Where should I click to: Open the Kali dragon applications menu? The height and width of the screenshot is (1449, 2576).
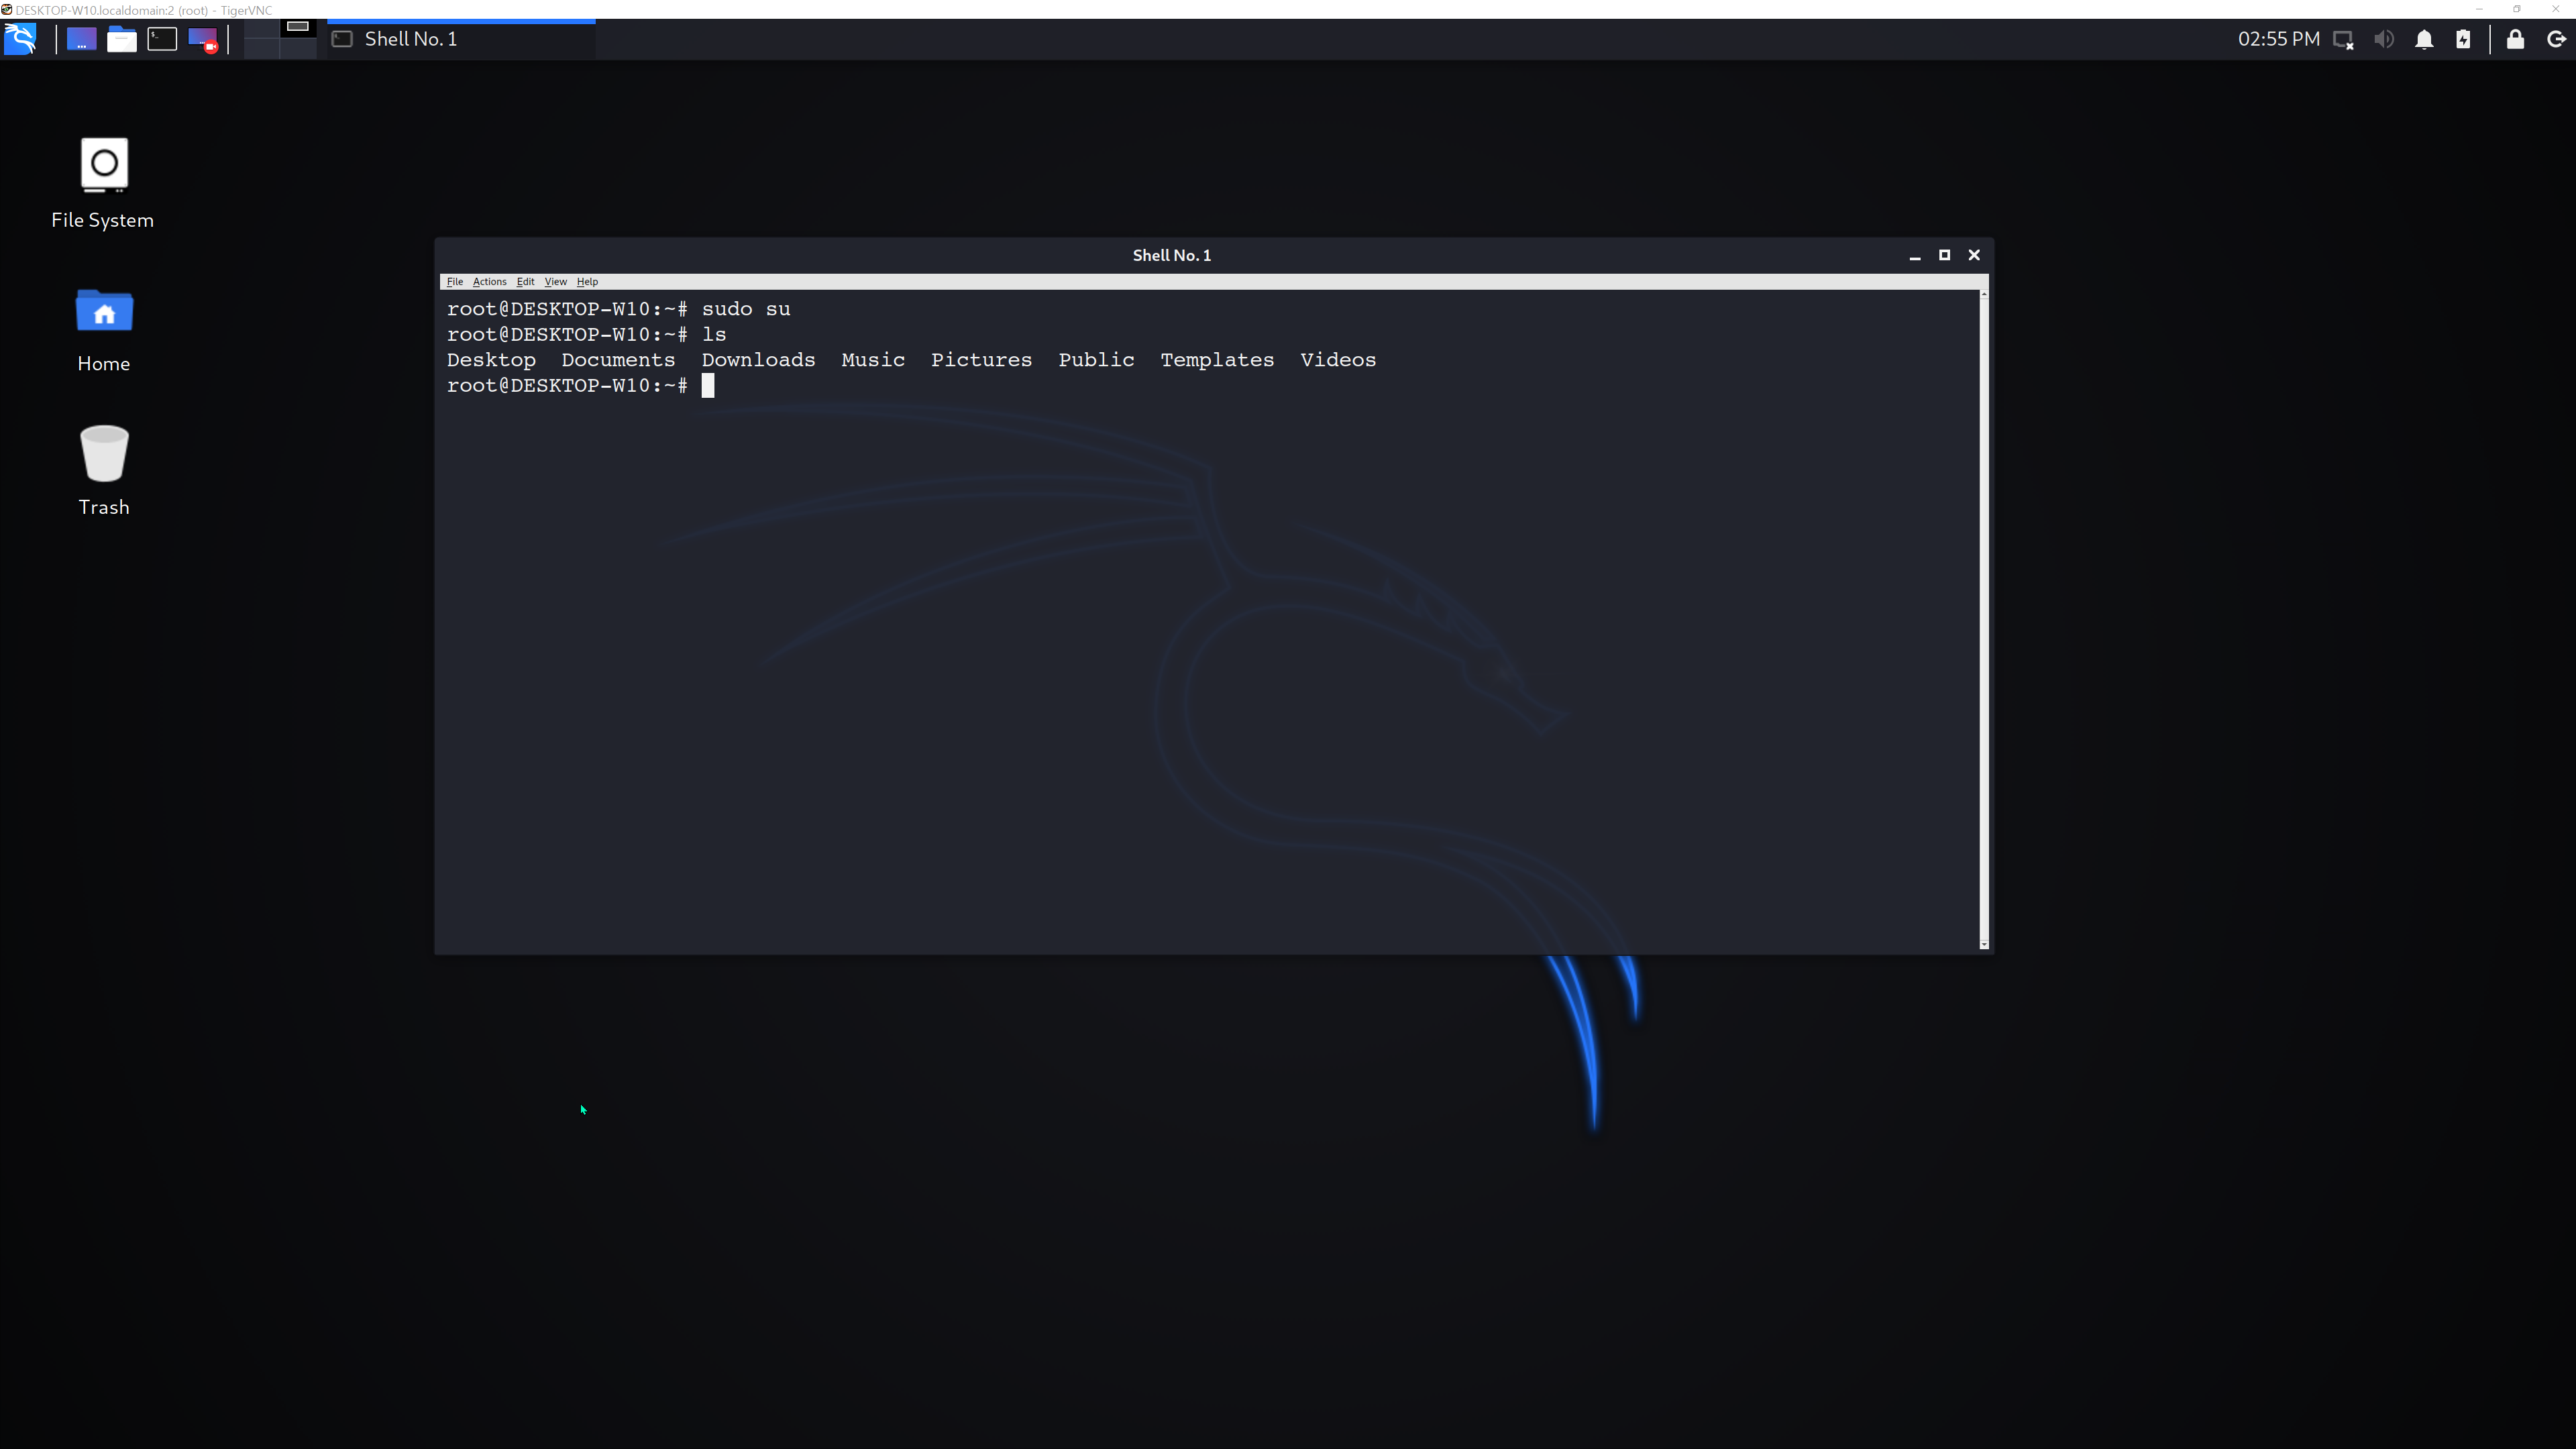tap(20, 39)
